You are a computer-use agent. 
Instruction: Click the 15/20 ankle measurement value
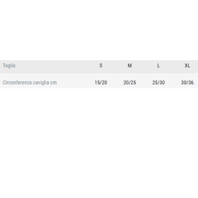pos(101,83)
